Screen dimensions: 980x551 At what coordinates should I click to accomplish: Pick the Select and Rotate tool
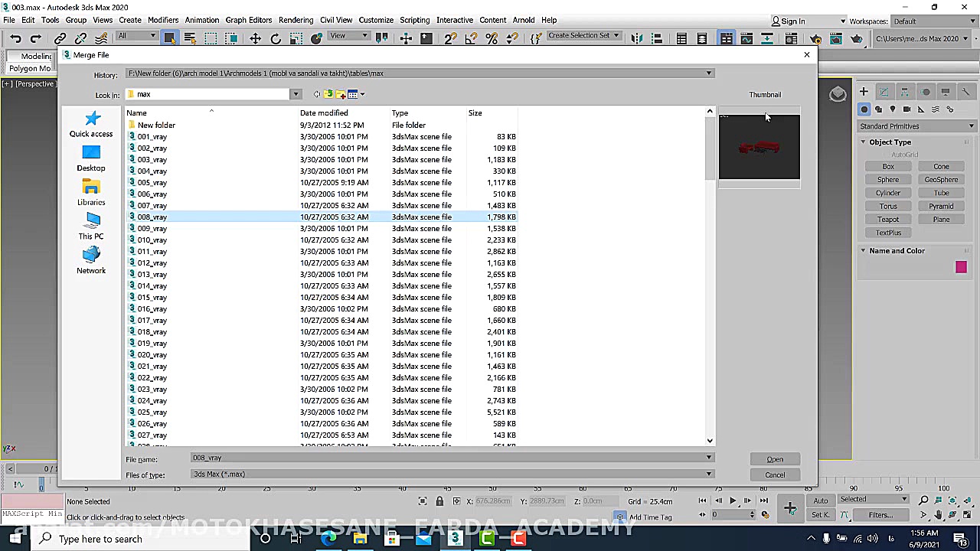[276, 38]
